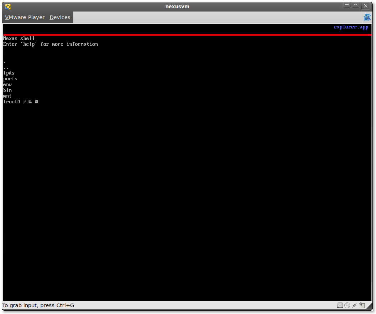Click the 'ports' directory entry

click(10, 79)
